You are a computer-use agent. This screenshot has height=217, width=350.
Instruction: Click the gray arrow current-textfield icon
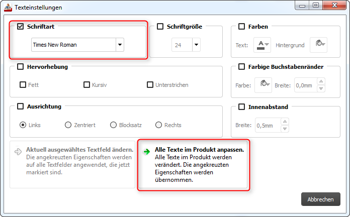pyautogui.click(x=18, y=151)
